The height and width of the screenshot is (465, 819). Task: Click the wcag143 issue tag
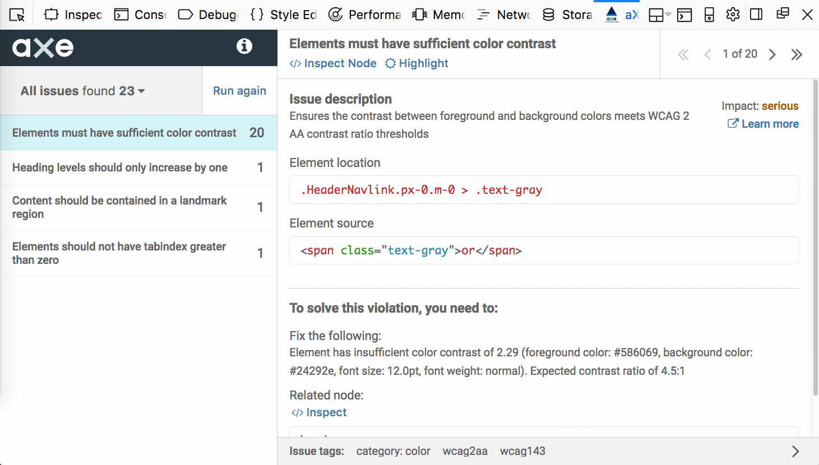pyautogui.click(x=522, y=451)
